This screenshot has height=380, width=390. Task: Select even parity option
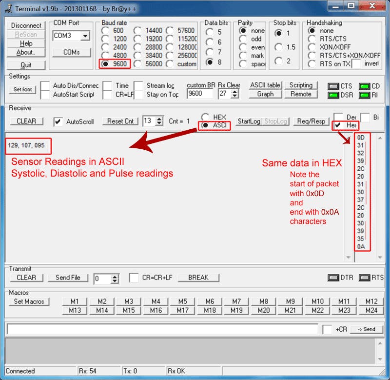[243, 47]
